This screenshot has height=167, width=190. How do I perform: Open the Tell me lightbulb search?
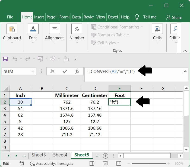click(137, 17)
